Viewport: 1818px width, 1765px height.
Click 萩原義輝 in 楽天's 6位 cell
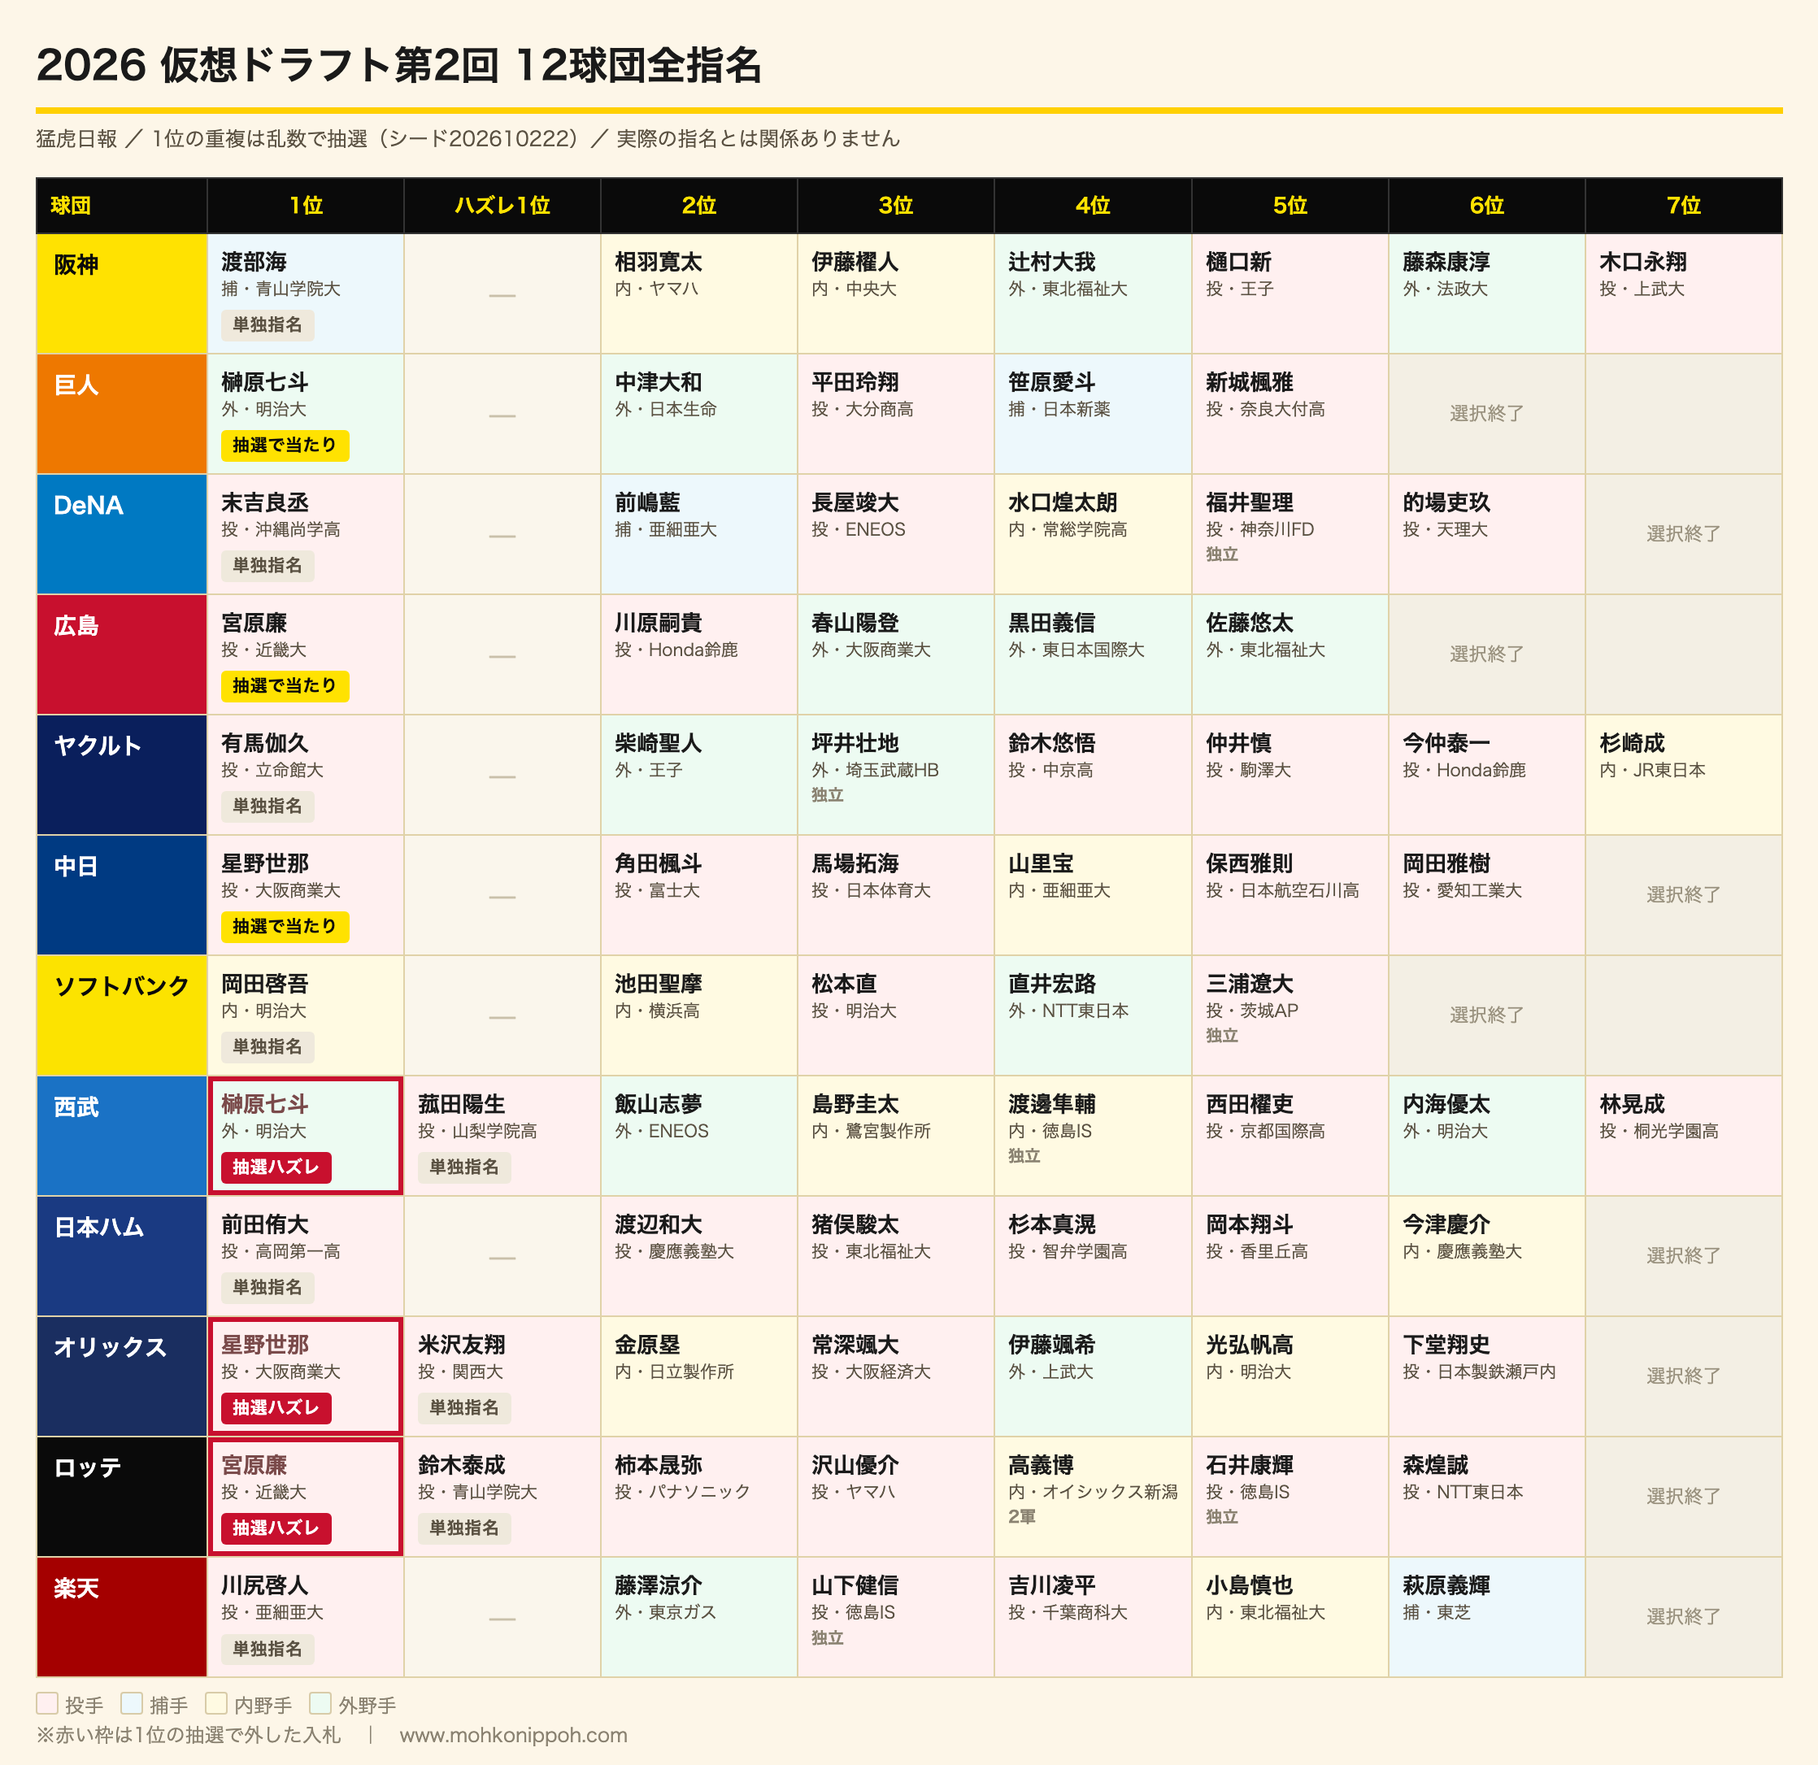coord(1446,1585)
